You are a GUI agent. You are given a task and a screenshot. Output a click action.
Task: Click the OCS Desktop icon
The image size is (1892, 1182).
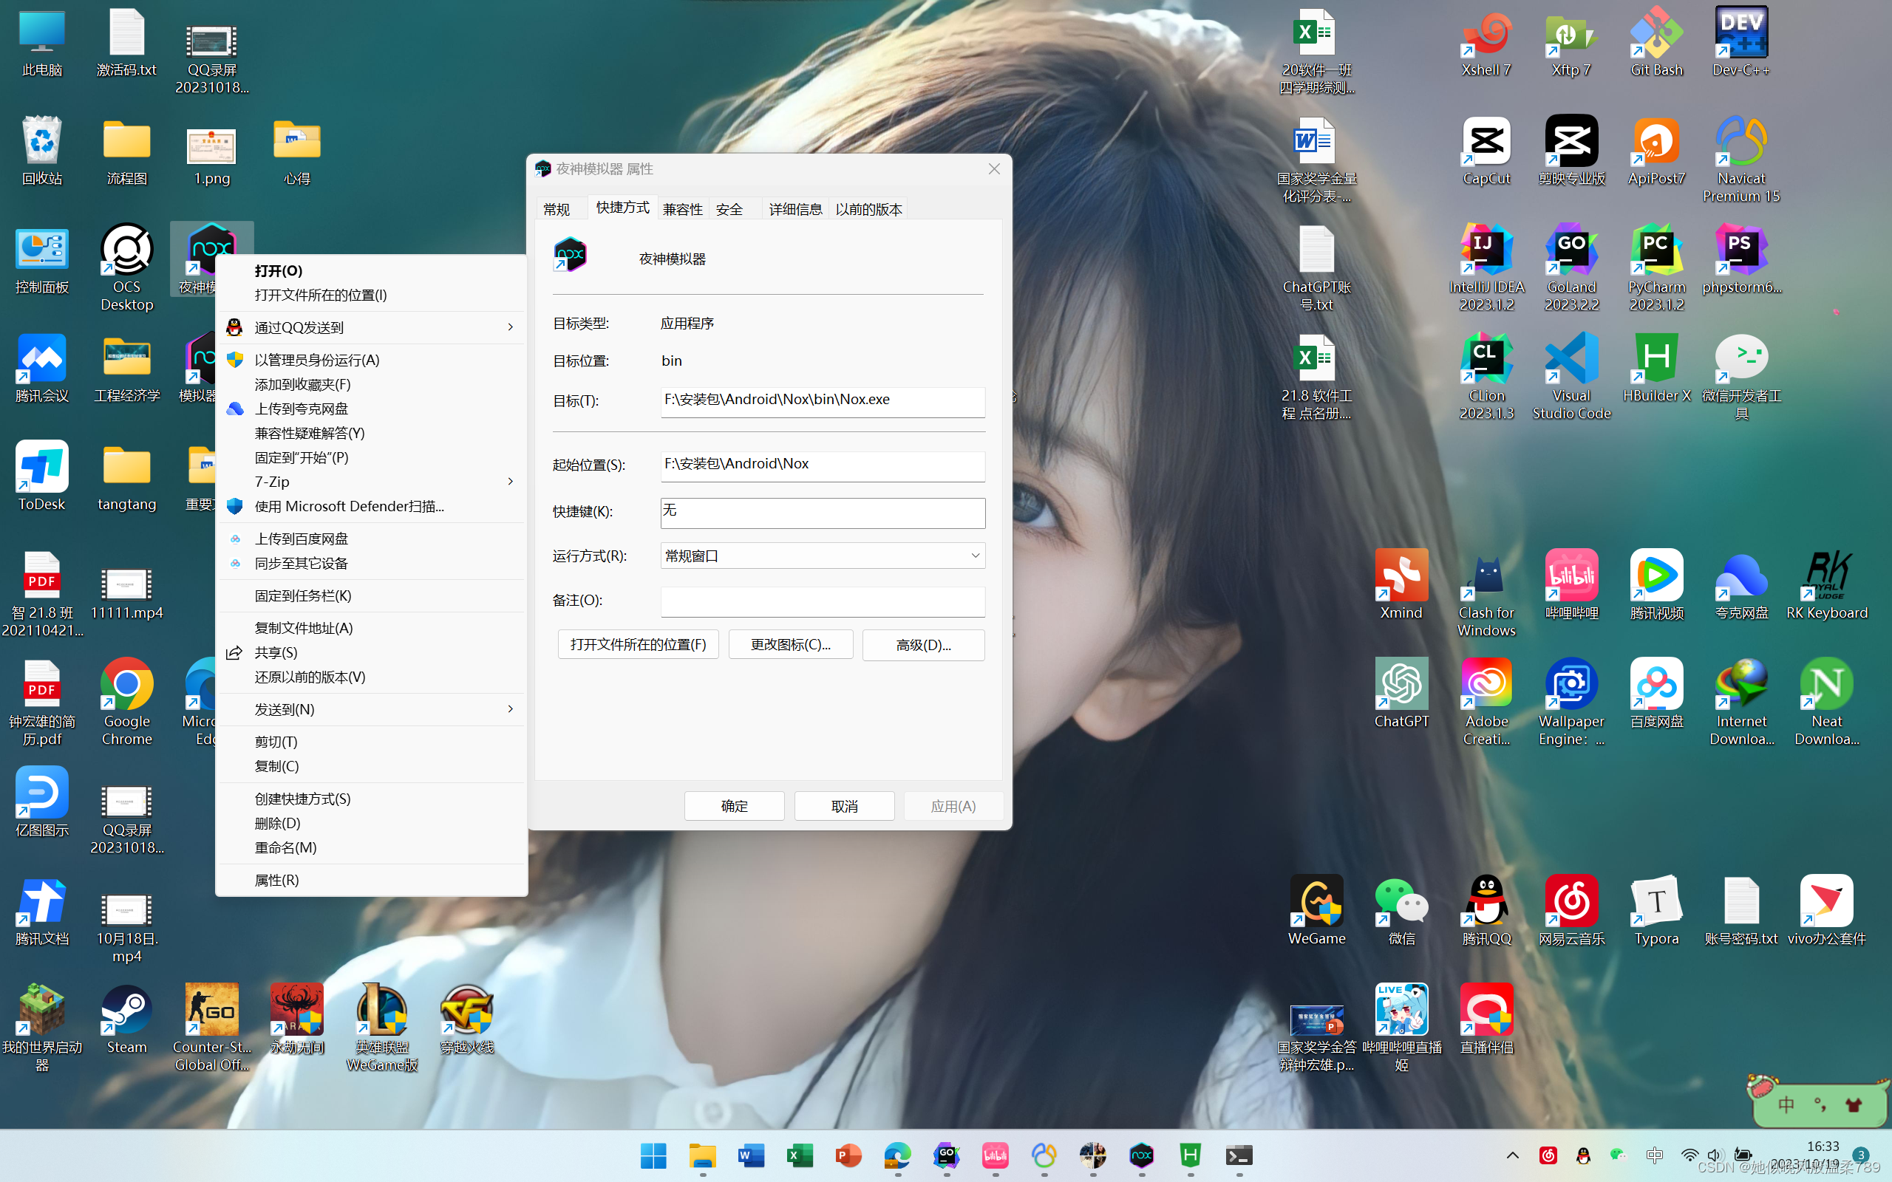pyautogui.click(x=126, y=268)
